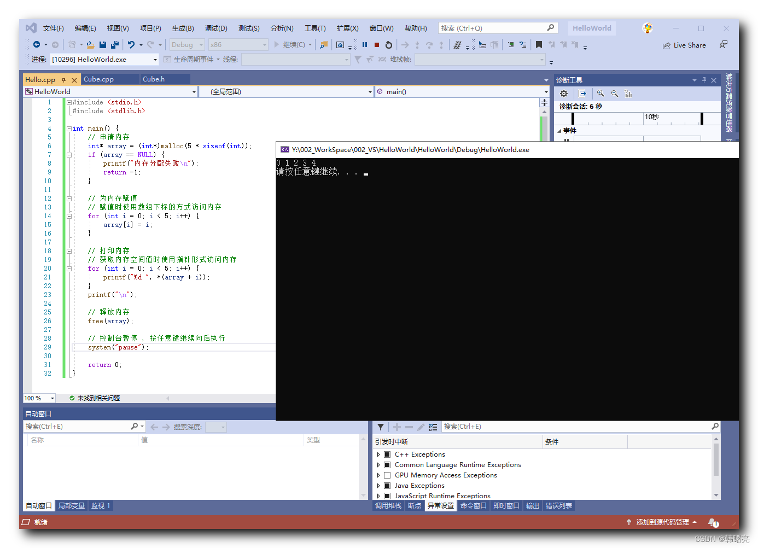Pin the Hello.cpp tab
Viewport: 758px width, 548px height.
click(x=64, y=80)
